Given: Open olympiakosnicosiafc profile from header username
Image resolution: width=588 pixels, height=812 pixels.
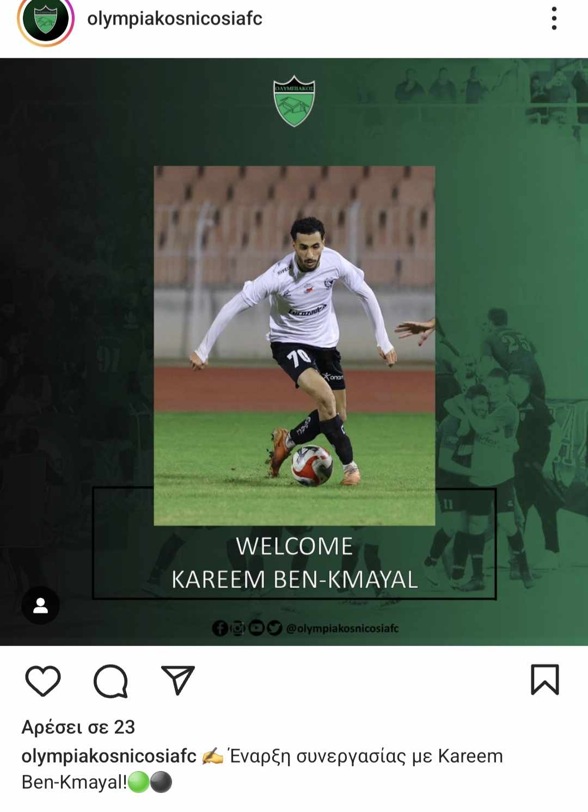Looking at the screenshot, I should coord(174,19).
